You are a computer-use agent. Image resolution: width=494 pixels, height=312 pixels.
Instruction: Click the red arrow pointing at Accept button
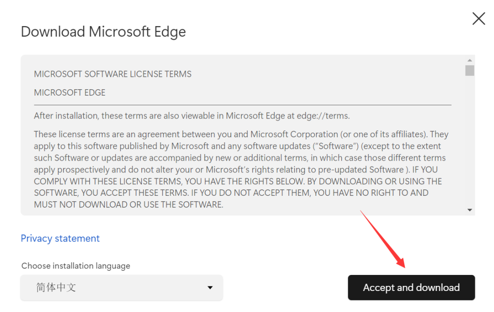(x=382, y=238)
